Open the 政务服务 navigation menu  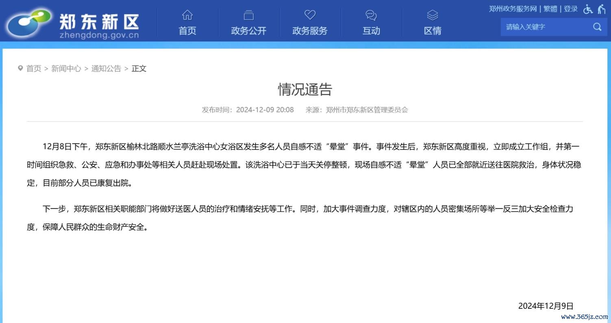(310, 31)
